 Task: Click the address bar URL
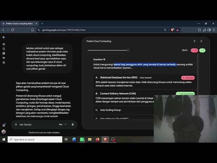[x=64, y=30]
